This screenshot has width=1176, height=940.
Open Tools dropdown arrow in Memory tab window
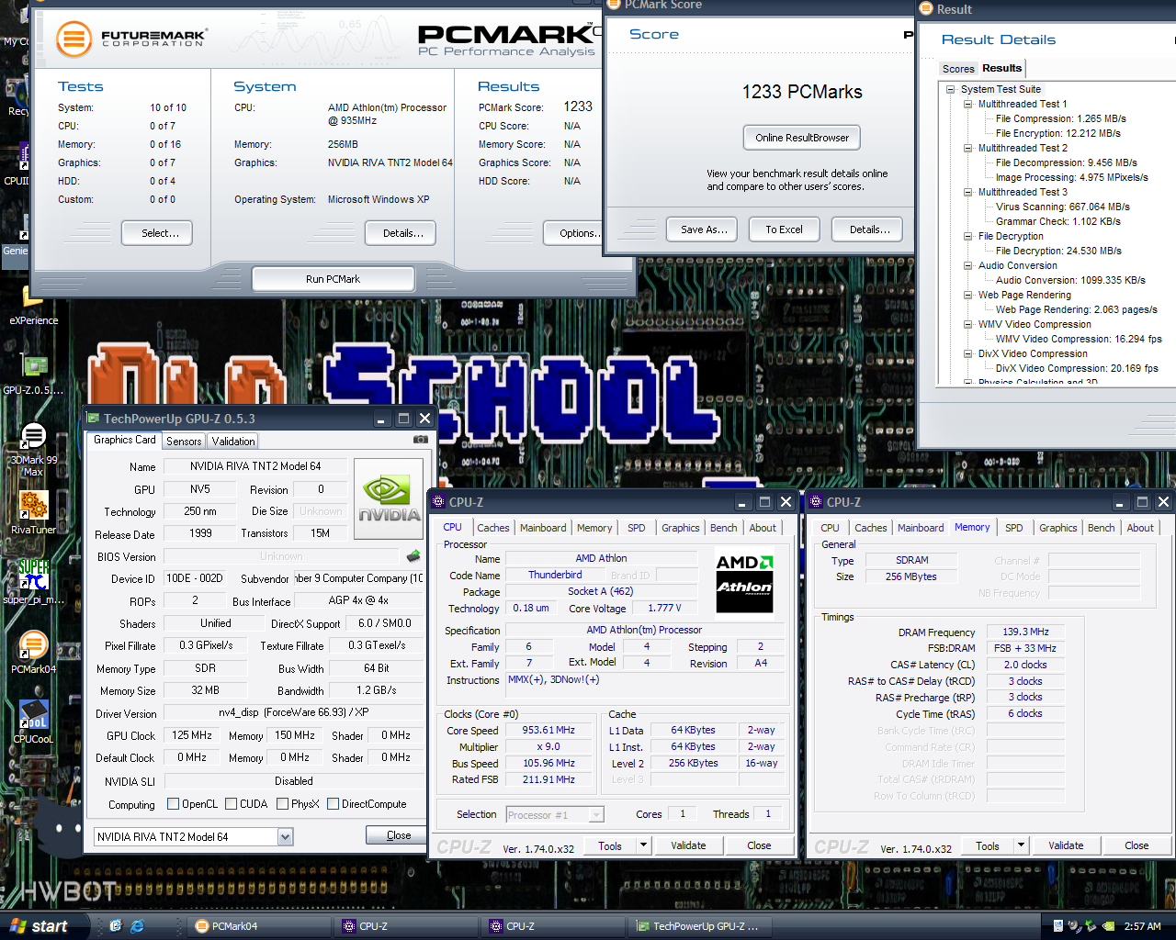coord(1021,845)
